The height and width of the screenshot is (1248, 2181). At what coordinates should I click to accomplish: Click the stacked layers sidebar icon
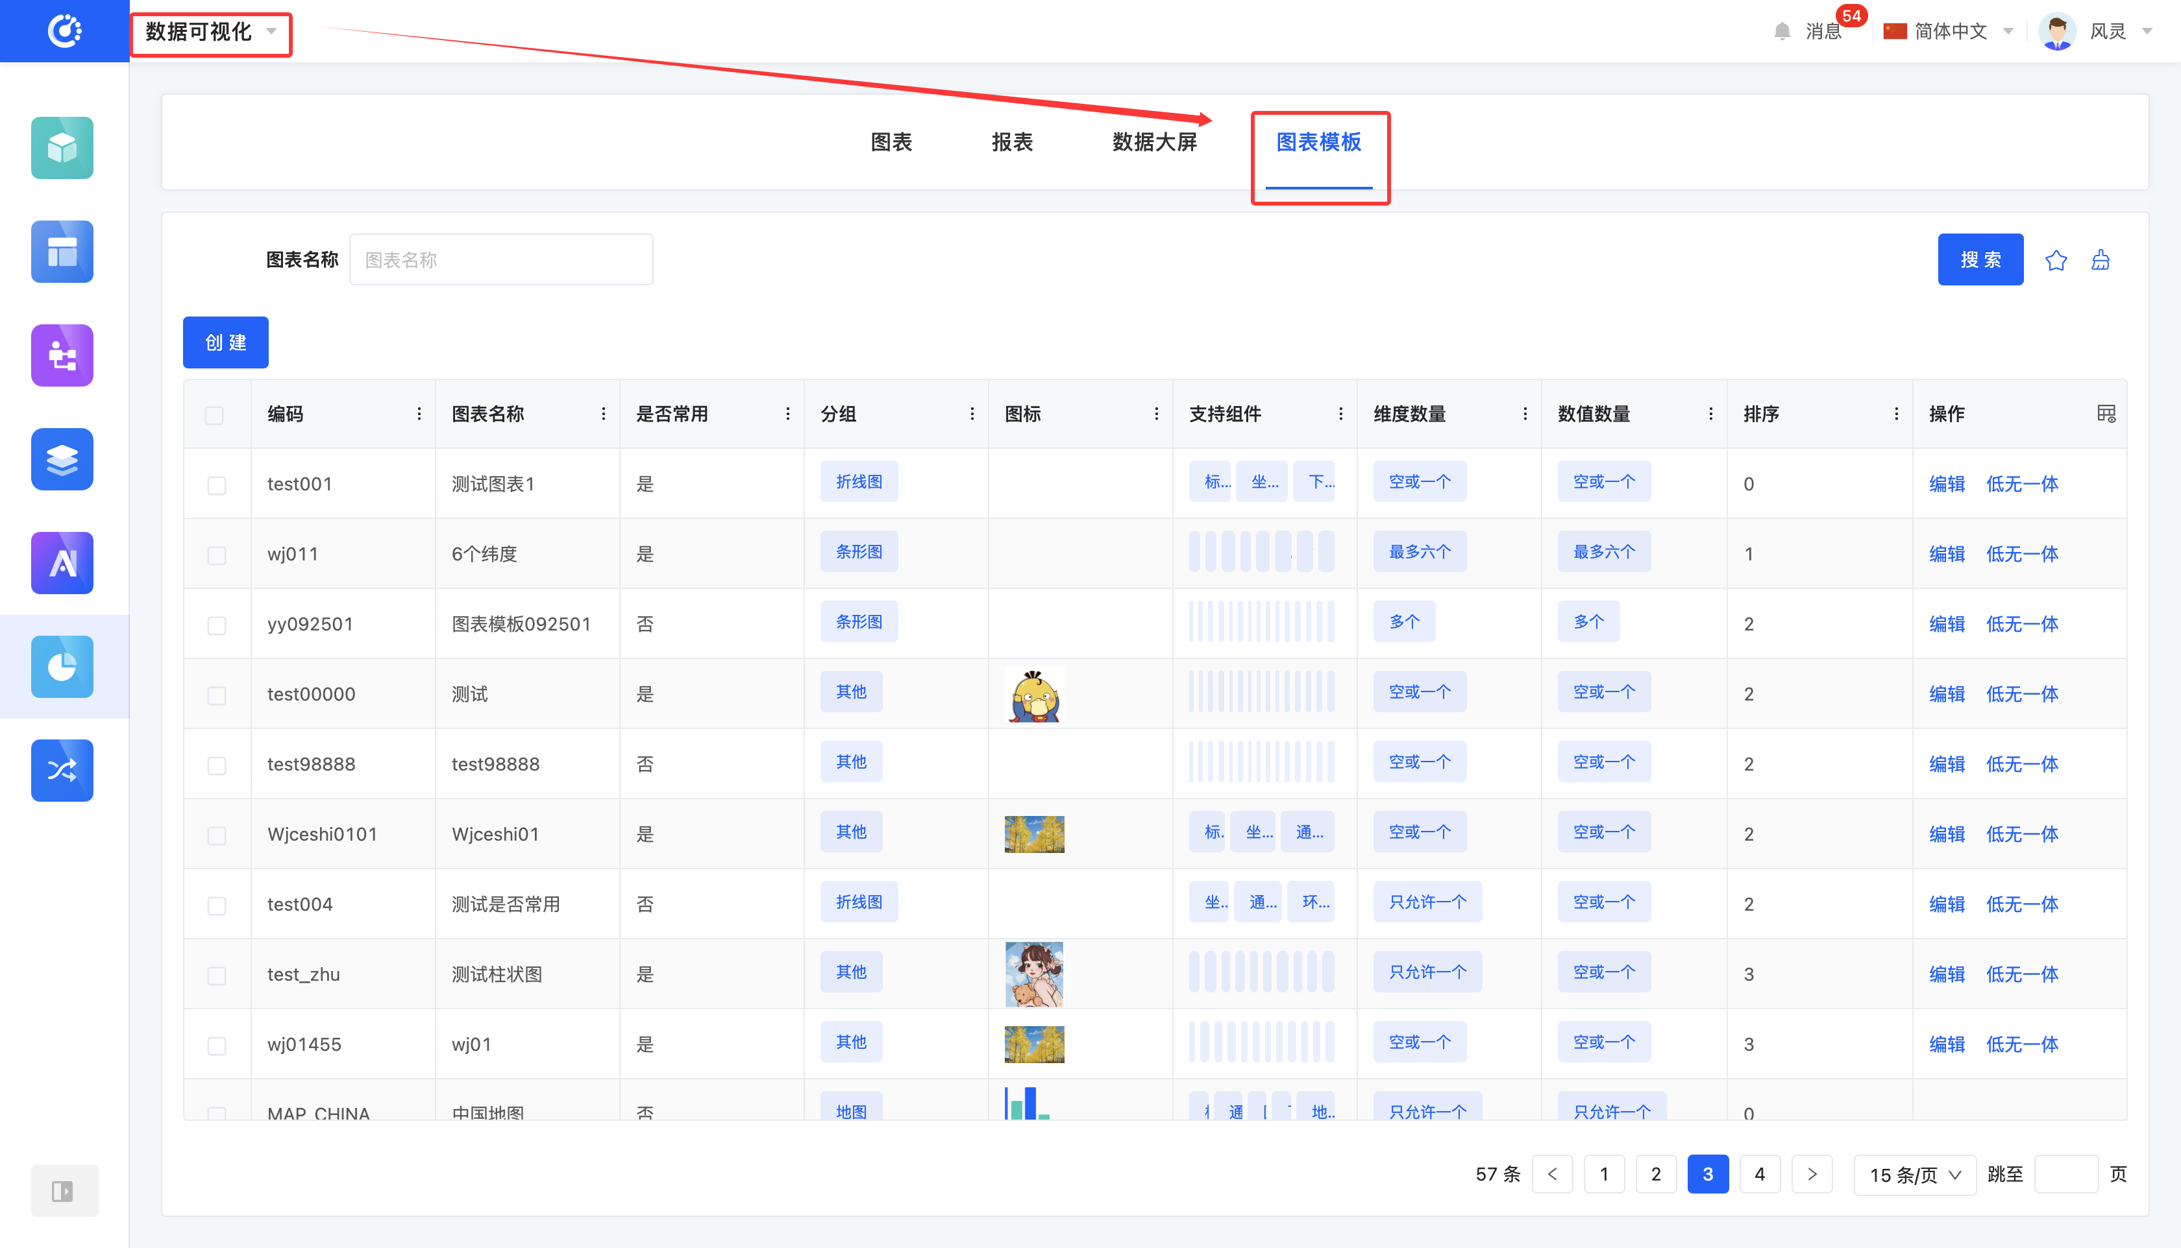pyautogui.click(x=62, y=459)
